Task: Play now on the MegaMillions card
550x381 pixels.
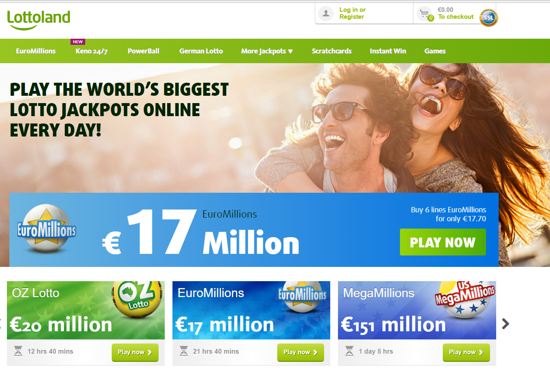Action: click(466, 352)
